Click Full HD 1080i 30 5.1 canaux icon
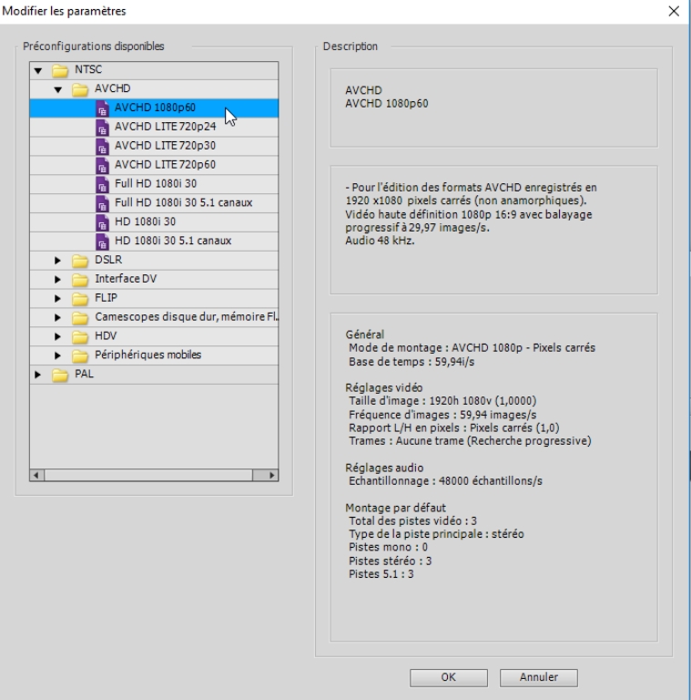The height and width of the screenshot is (700, 691). (103, 204)
